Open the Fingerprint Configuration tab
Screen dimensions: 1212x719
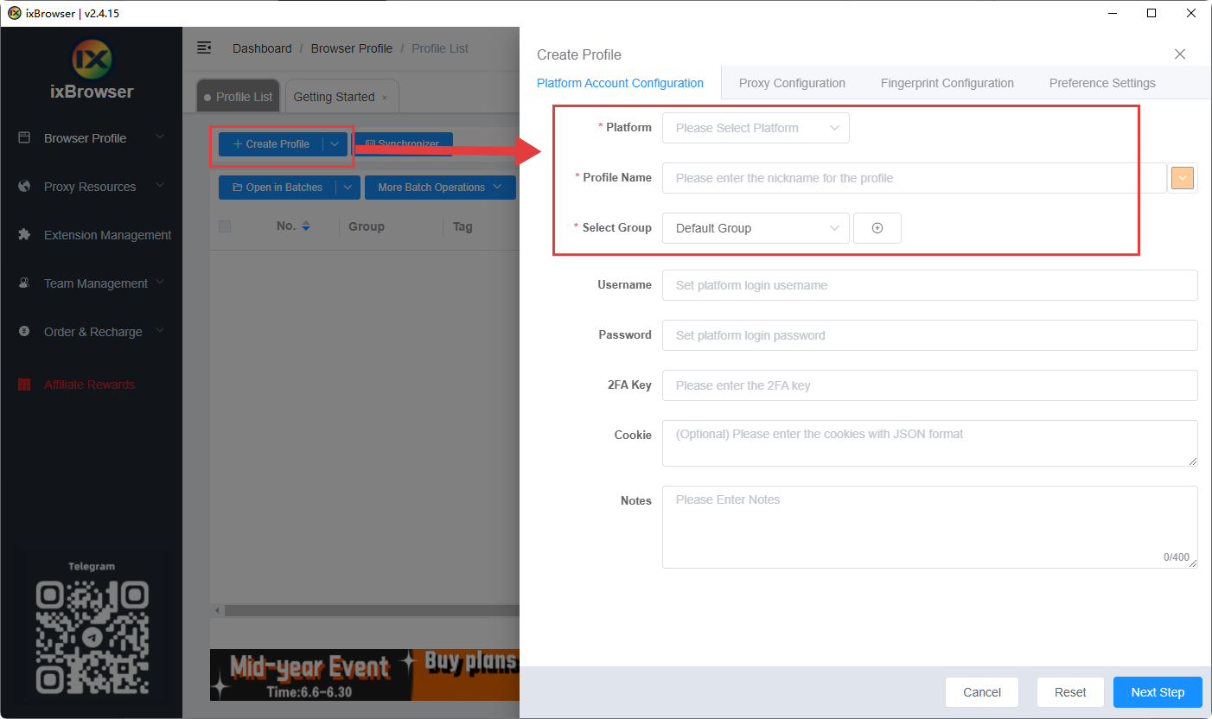click(x=947, y=83)
